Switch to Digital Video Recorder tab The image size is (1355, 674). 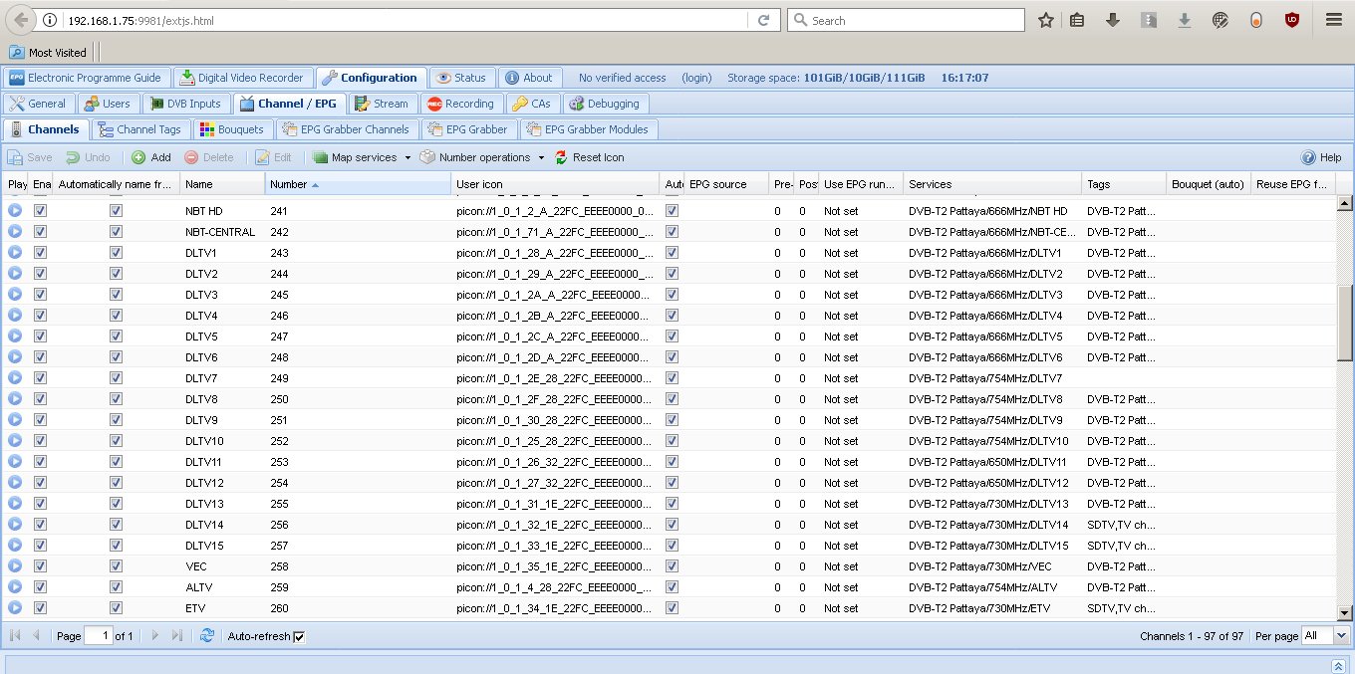point(243,78)
